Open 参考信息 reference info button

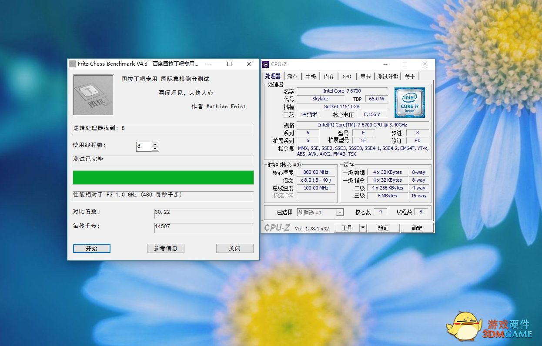click(166, 248)
